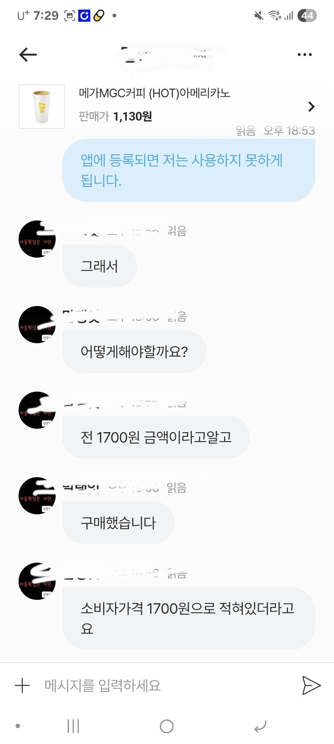Image resolution: width=334 pixels, height=744 pixels.
Task: Tap the plus attachment icon
Action: coord(22,685)
